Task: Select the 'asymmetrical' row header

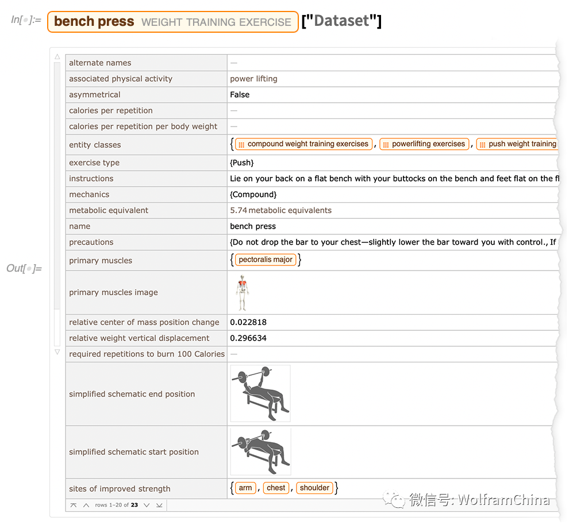Action: 146,95
